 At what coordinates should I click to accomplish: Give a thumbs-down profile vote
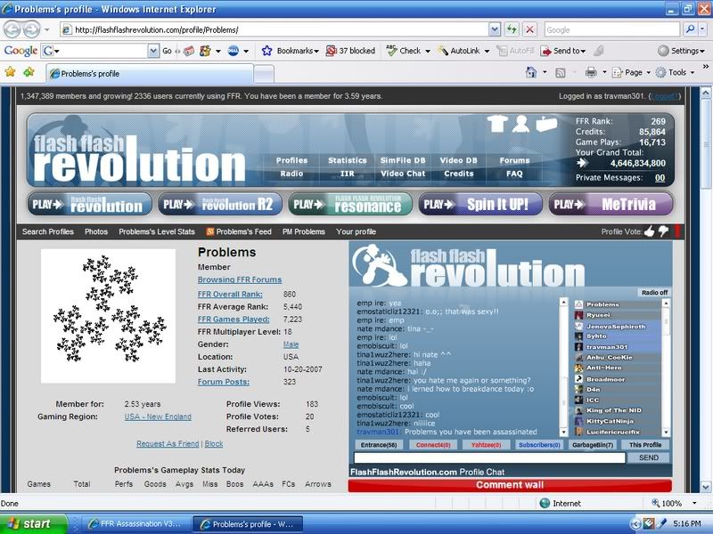[x=662, y=232]
